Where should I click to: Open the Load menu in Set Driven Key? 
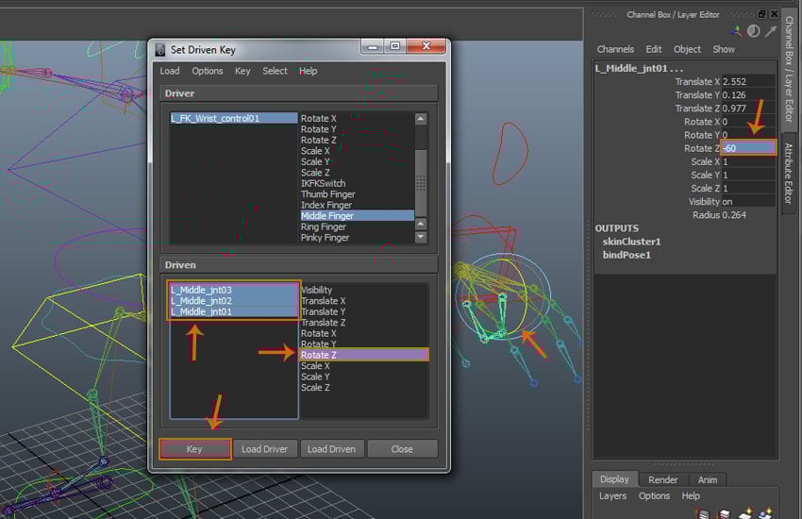tap(170, 71)
